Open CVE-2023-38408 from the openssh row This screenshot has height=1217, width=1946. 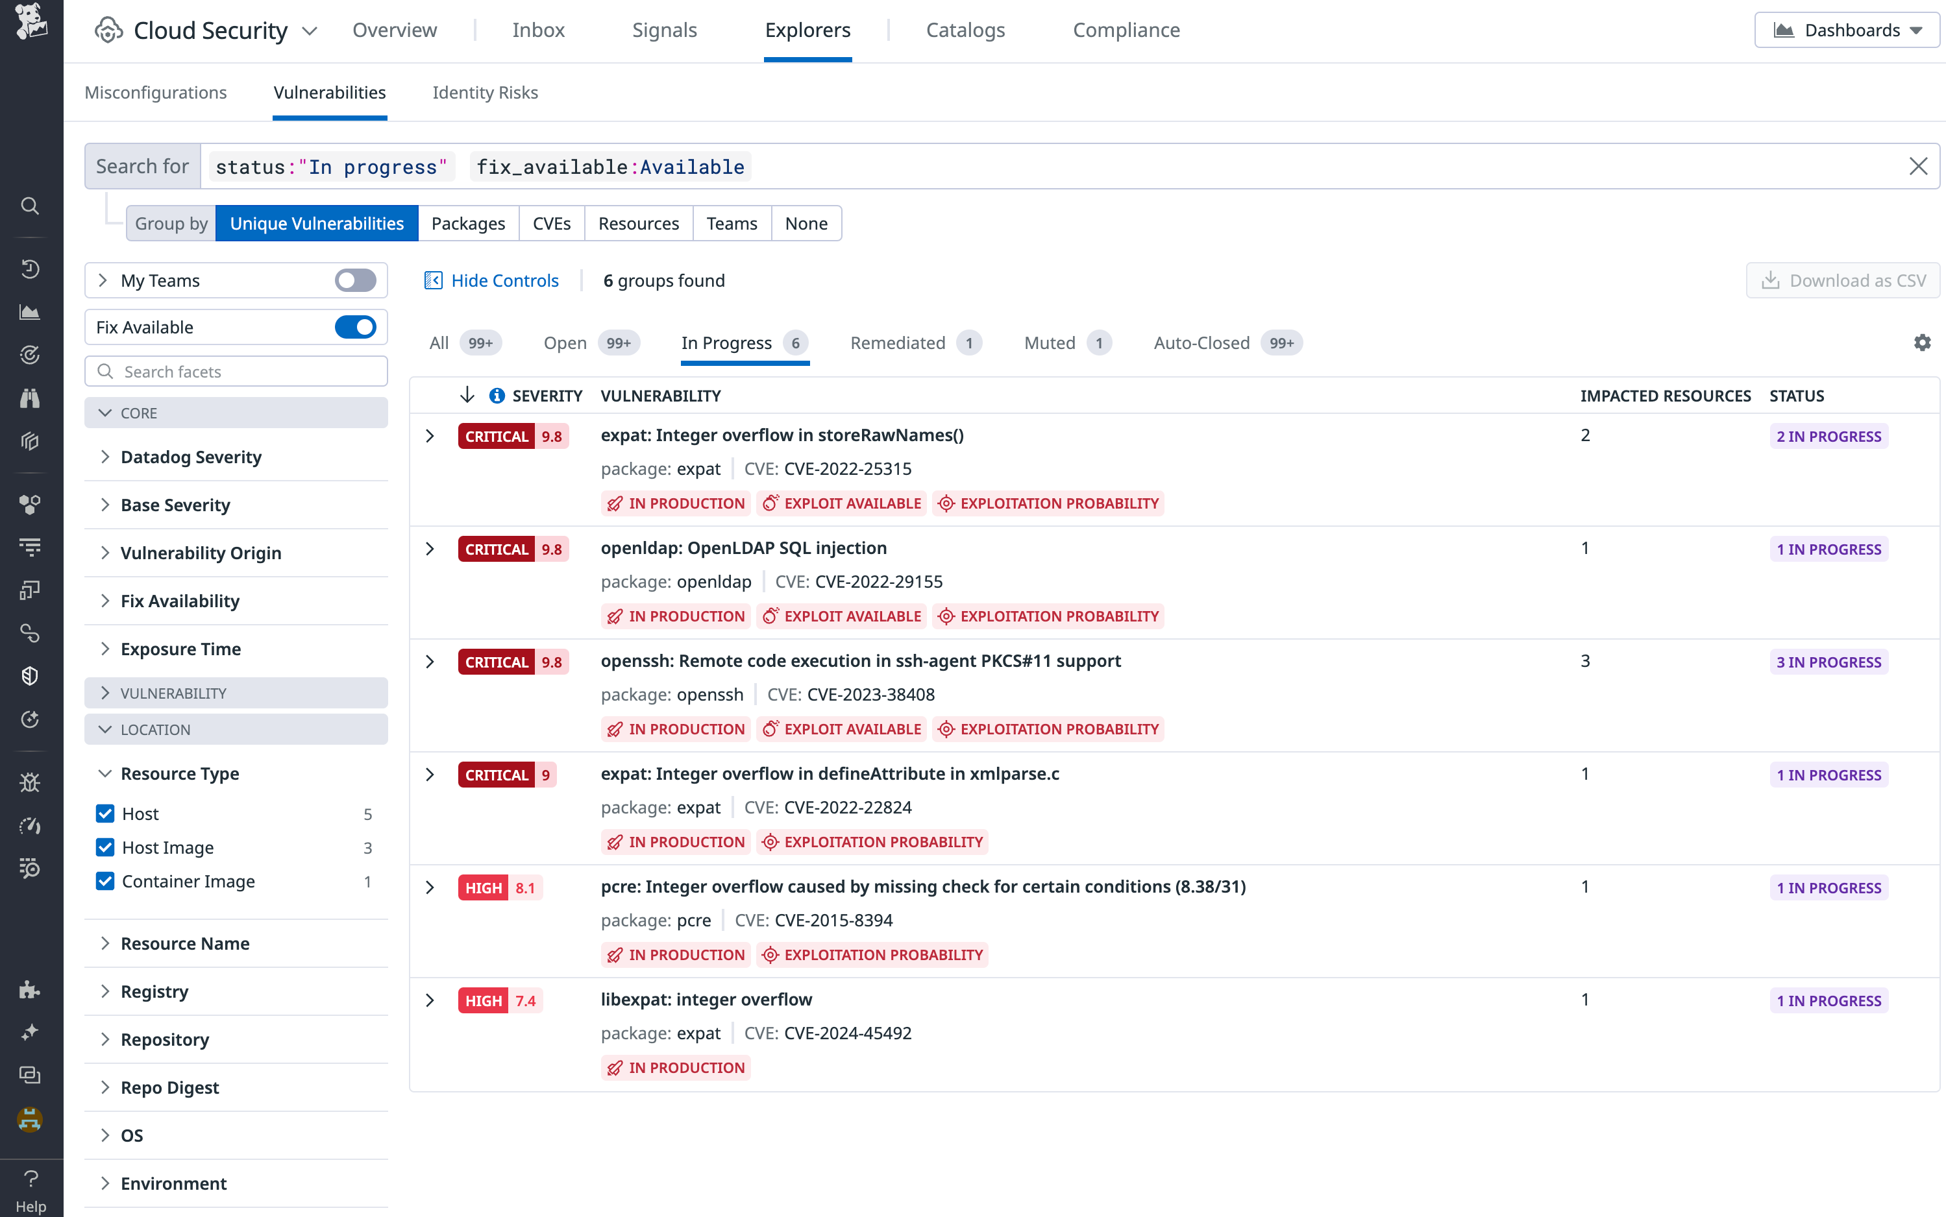coord(871,694)
